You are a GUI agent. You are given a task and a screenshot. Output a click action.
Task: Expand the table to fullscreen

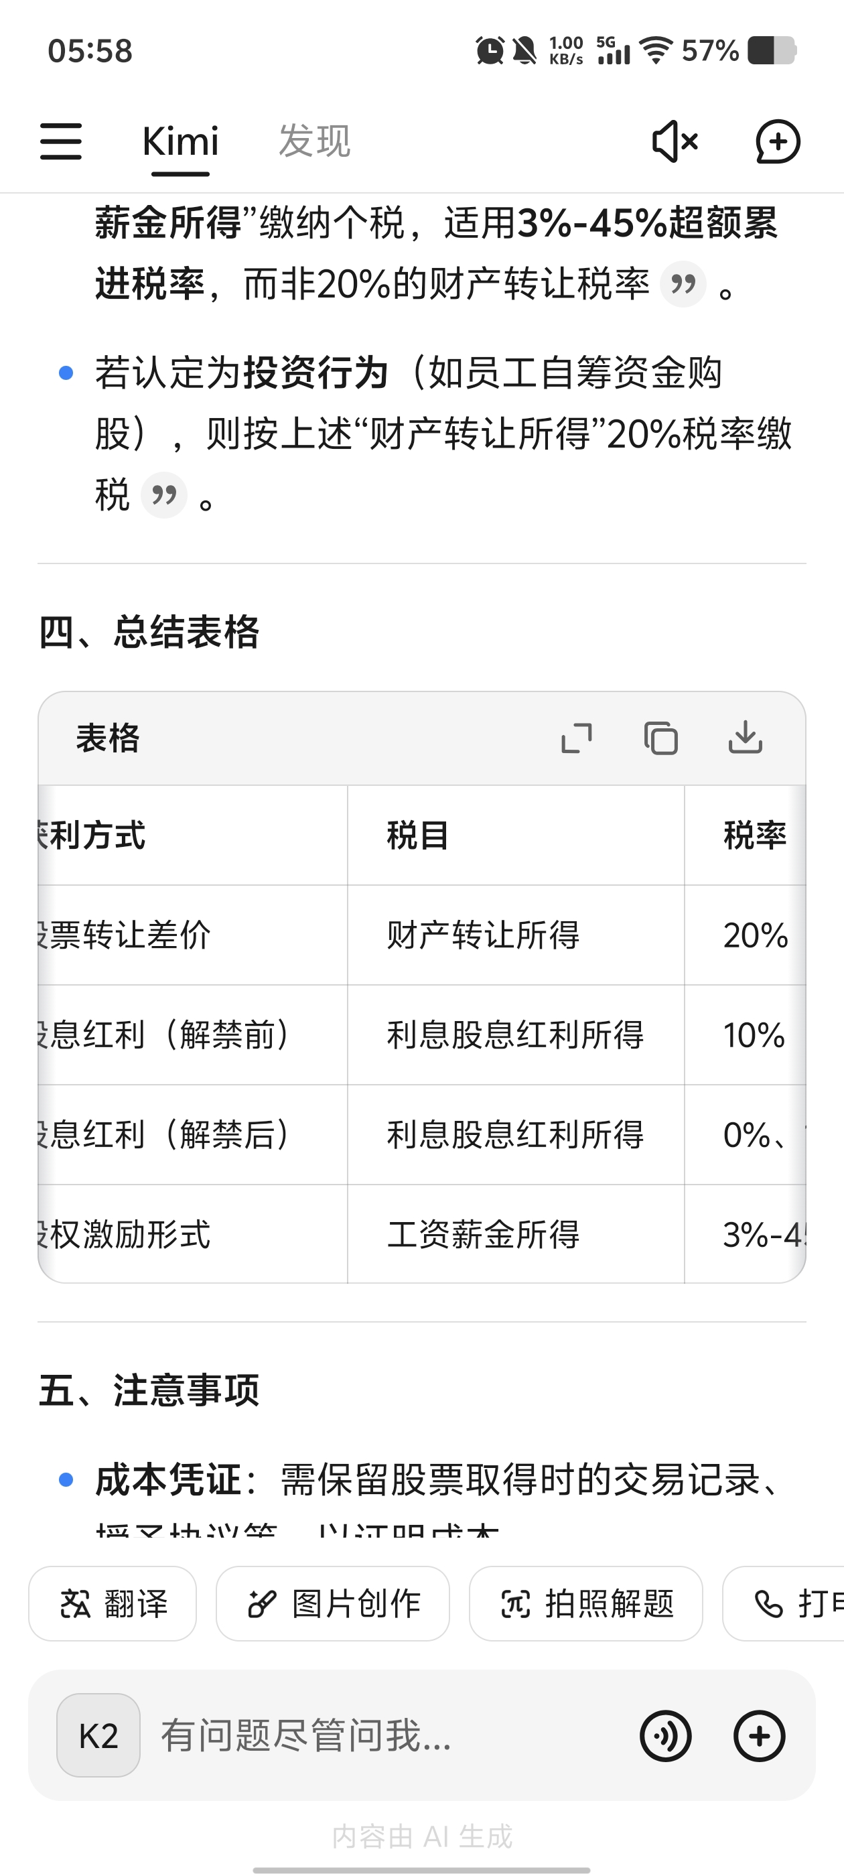click(x=577, y=738)
